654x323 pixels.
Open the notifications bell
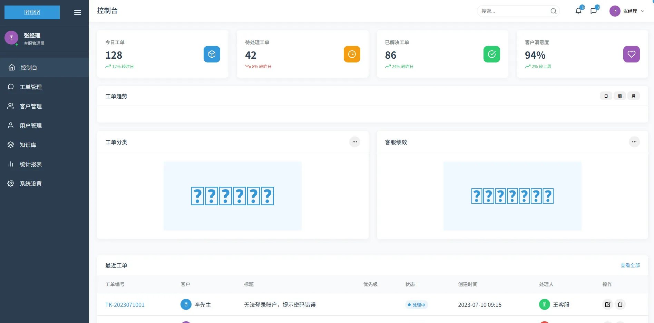click(x=578, y=11)
